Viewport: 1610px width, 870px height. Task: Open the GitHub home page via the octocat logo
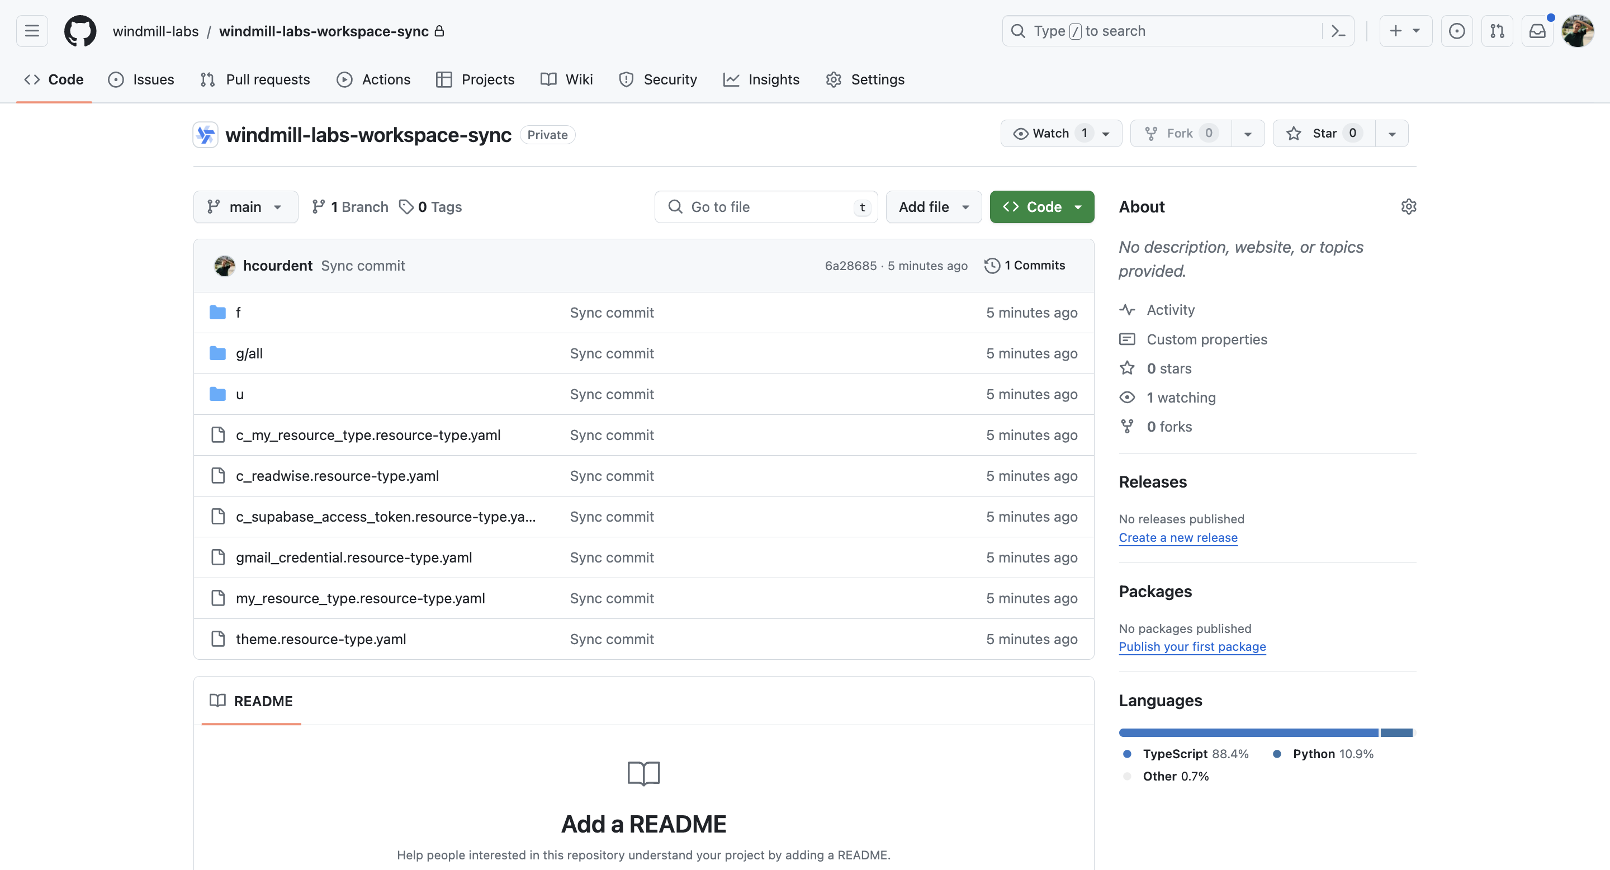pyautogui.click(x=80, y=31)
